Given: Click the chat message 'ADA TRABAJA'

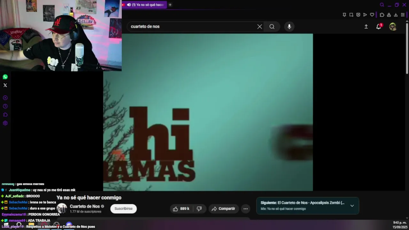Looking at the screenshot, I should (x=39, y=221).
